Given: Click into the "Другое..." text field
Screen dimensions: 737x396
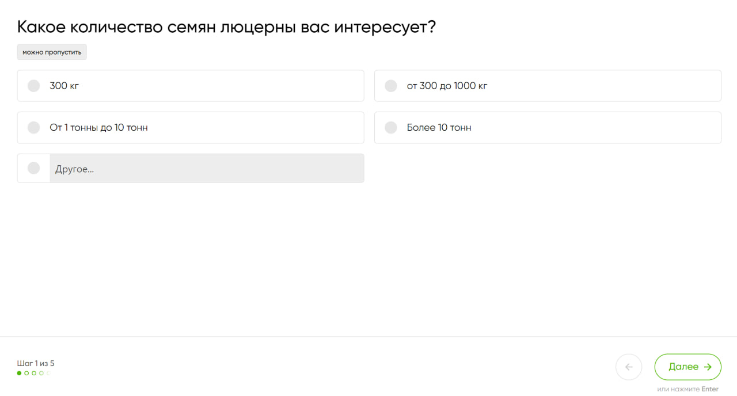Looking at the screenshot, I should [x=207, y=168].
